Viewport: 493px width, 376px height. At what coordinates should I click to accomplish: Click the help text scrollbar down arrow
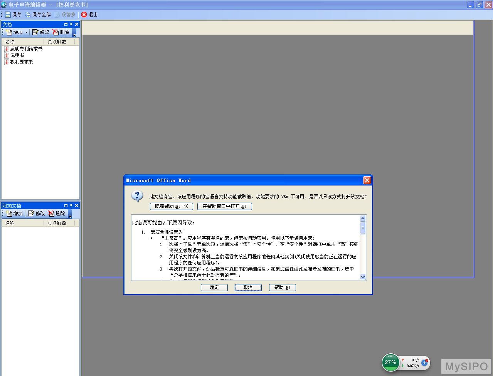coord(363,277)
